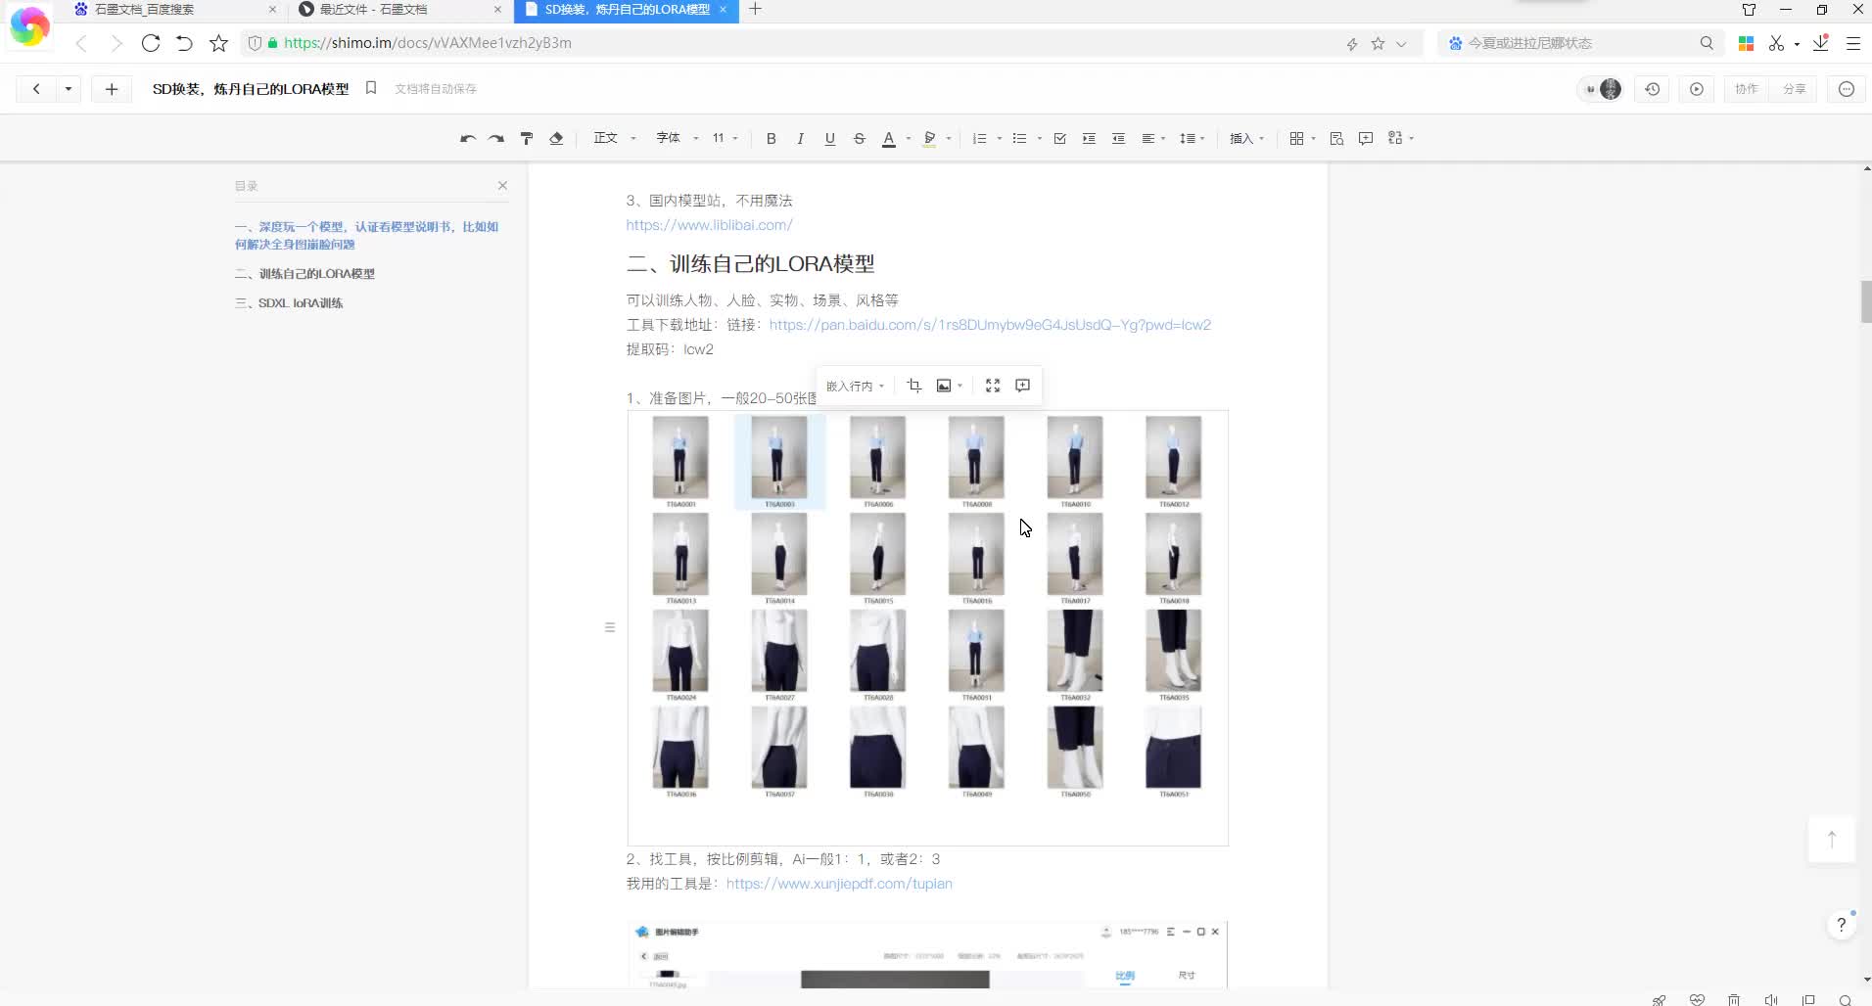
Task: Crop the selected image
Action: click(913, 386)
